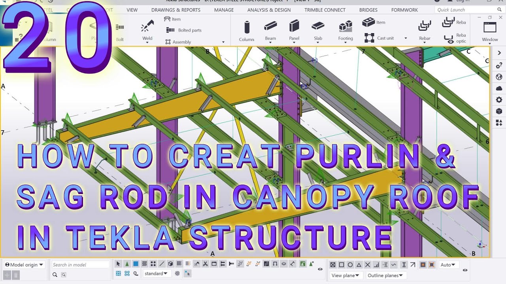Select the Panel tool

click(x=294, y=31)
